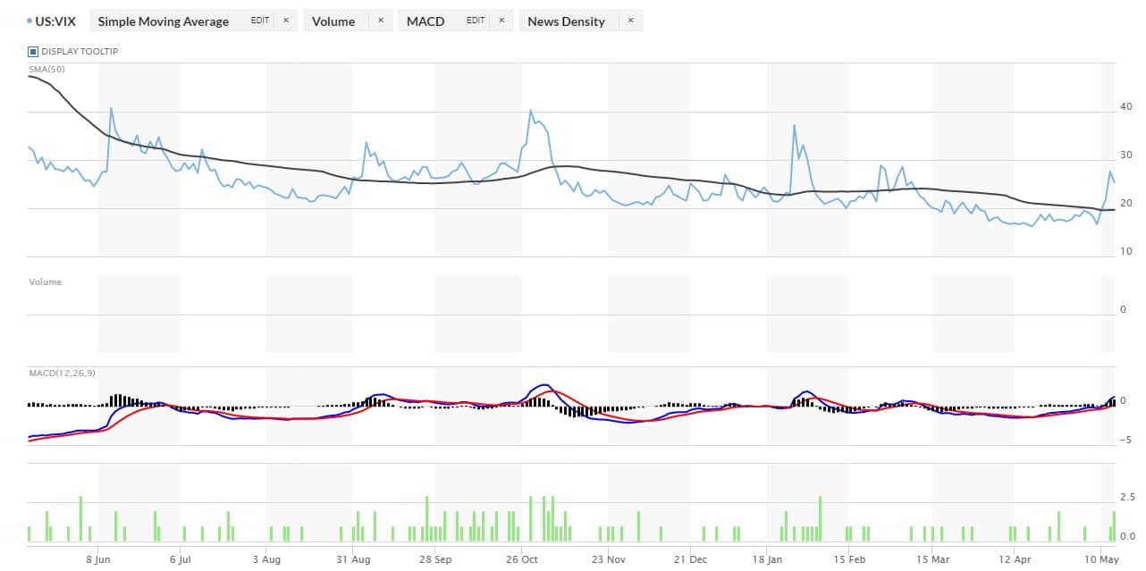
Task: Click the 31 Aug date label
Action: [x=354, y=558]
